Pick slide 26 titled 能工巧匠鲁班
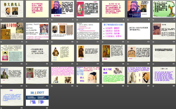Viewport: 176px width, 109px height. pos(113,75)
